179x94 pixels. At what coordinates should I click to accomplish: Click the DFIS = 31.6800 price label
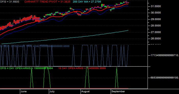(x=10, y=2)
